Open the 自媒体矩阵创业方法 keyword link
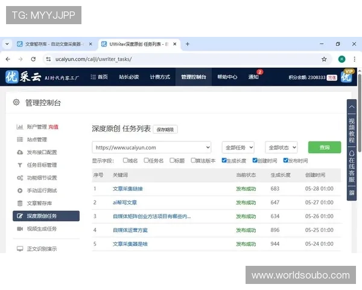Viewport: 362px width, 290px height. click(151, 216)
